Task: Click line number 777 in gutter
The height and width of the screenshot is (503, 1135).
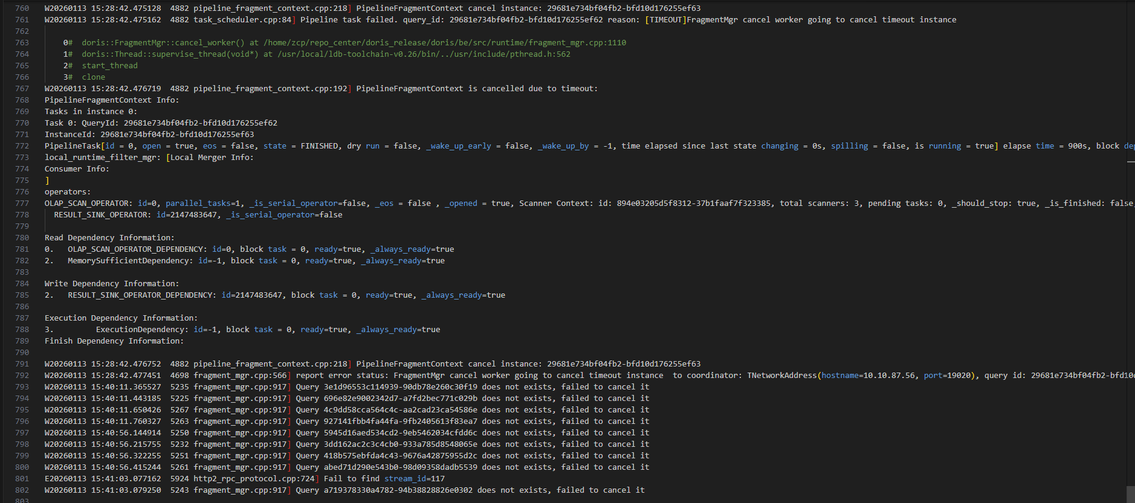Action: [22, 203]
